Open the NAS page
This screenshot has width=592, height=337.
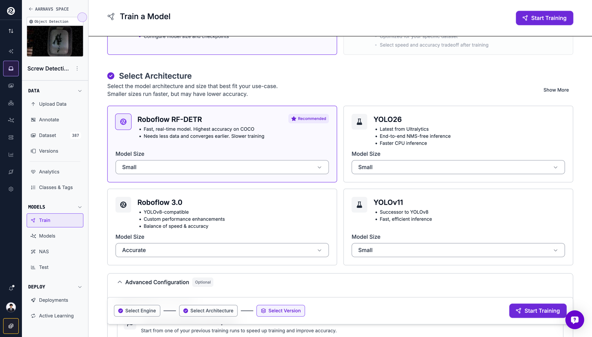[x=55, y=252]
